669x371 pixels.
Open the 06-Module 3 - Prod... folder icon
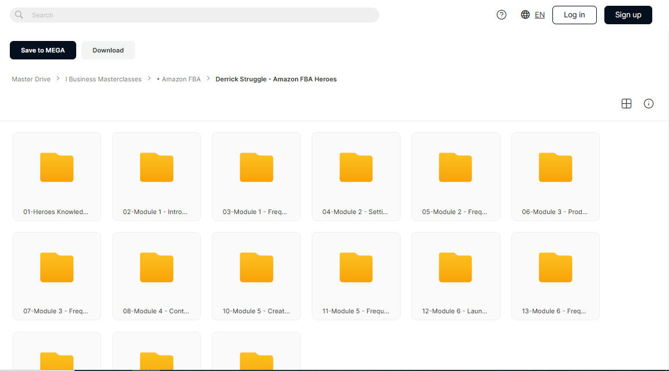(555, 167)
